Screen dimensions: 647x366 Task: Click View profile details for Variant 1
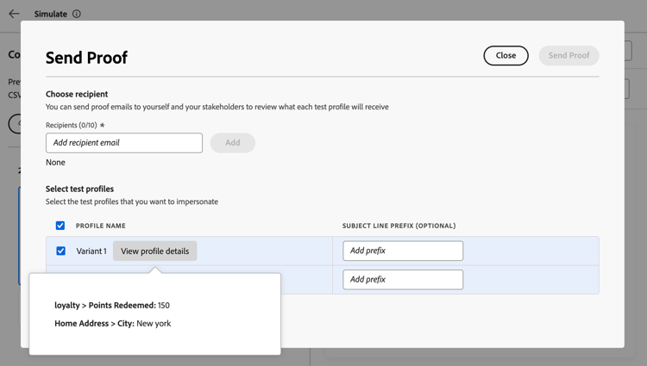(155, 251)
